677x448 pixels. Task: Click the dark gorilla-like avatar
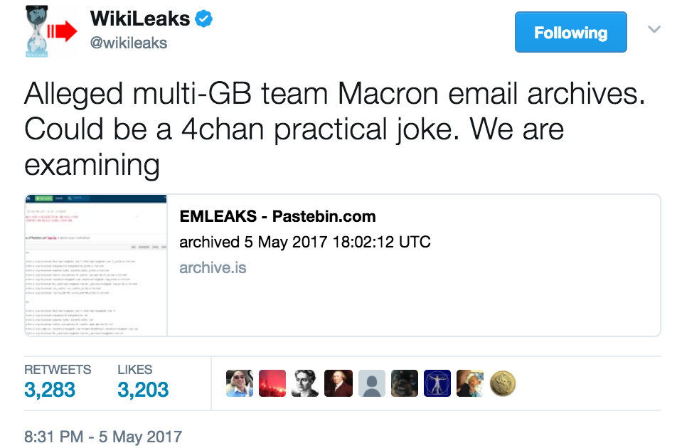click(x=405, y=383)
